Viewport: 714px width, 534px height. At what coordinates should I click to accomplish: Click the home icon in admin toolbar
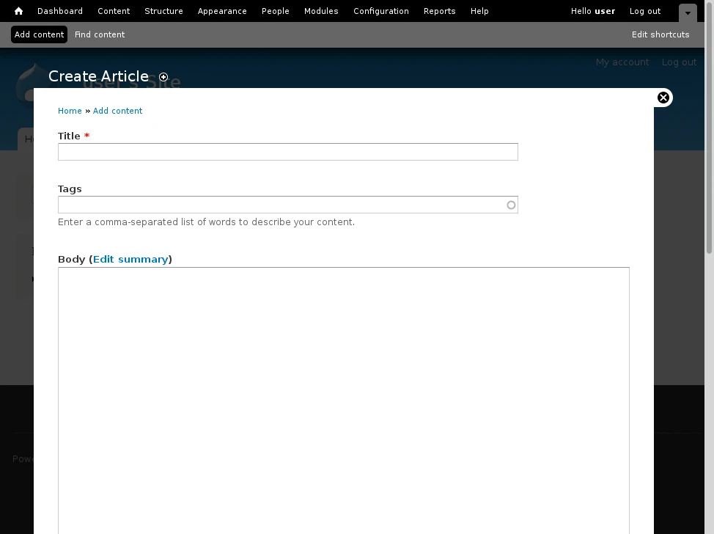click(x=19, y=11)
